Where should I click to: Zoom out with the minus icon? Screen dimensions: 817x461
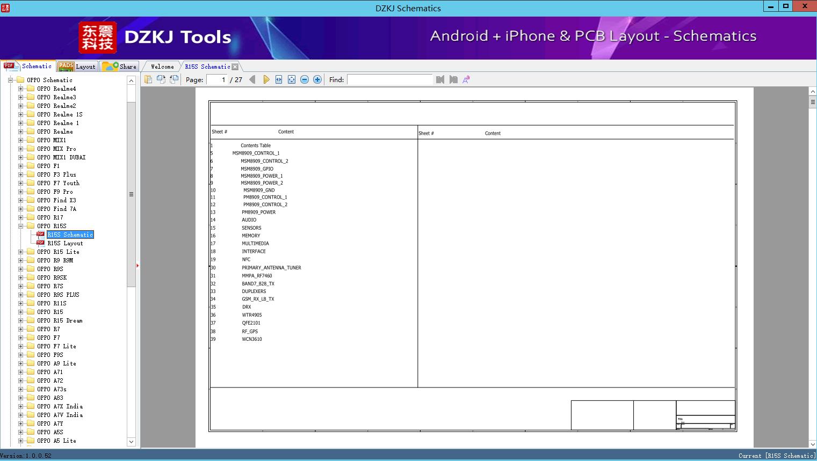(x=305, y=79)
